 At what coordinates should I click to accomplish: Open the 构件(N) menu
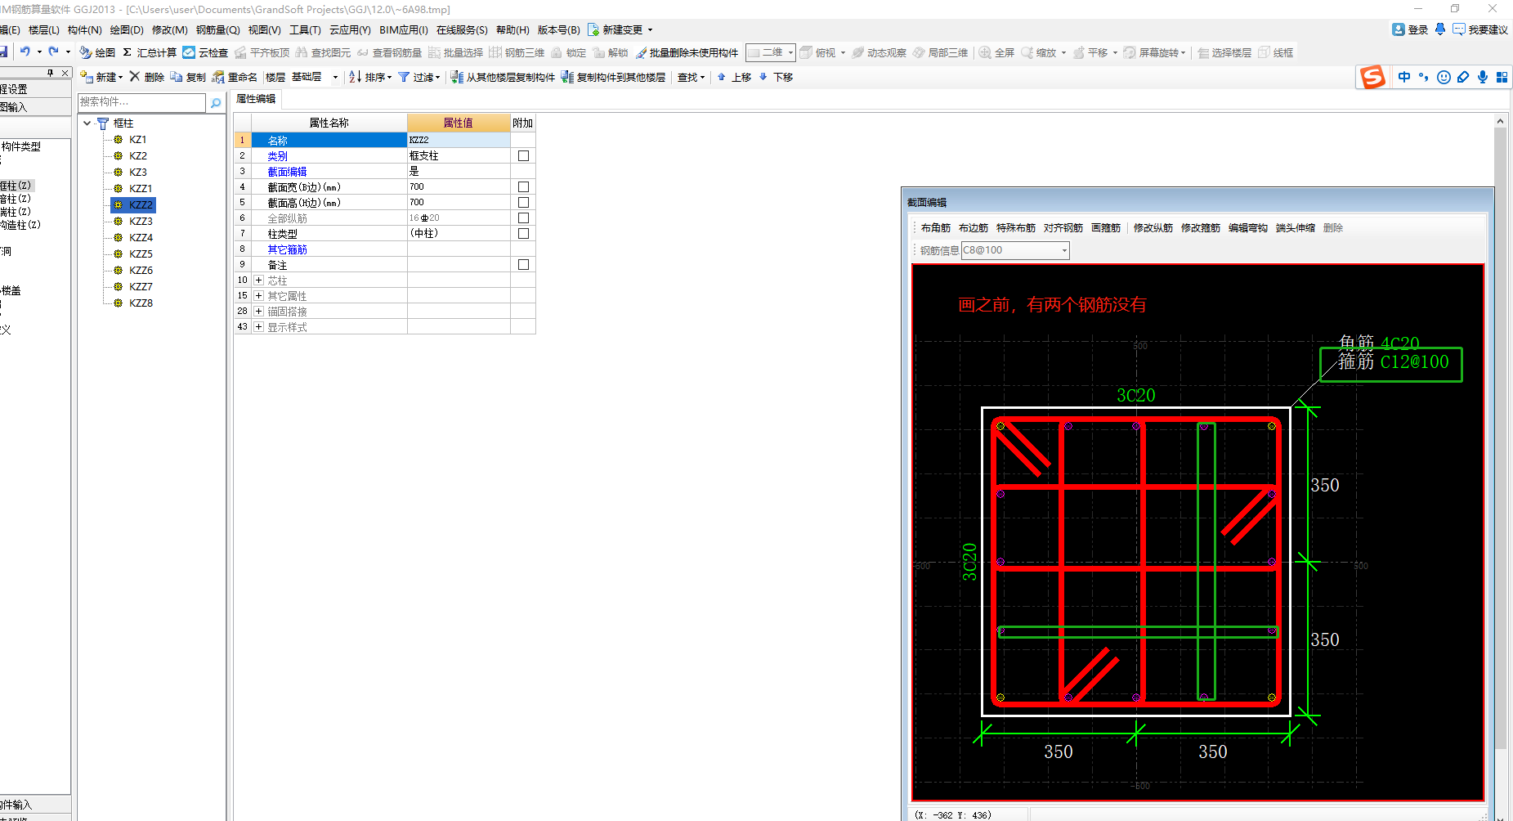coord(85,29)
